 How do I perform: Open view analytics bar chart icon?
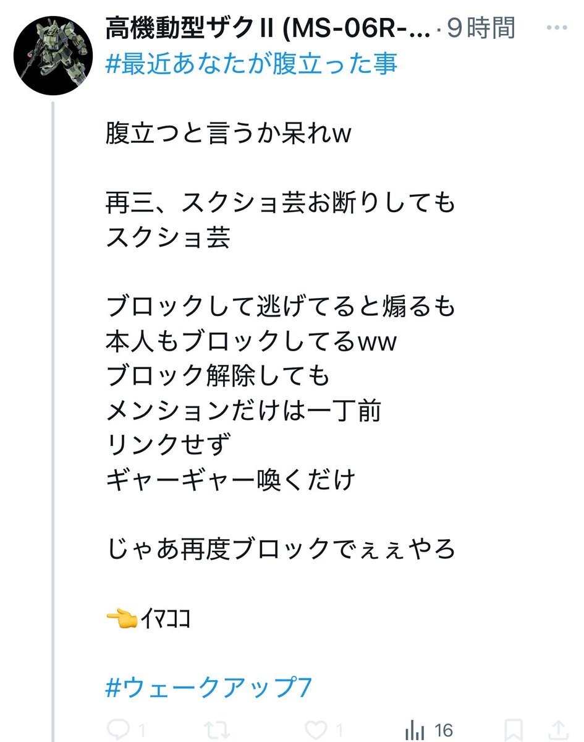pyautogui.click(x=415, y=730)
